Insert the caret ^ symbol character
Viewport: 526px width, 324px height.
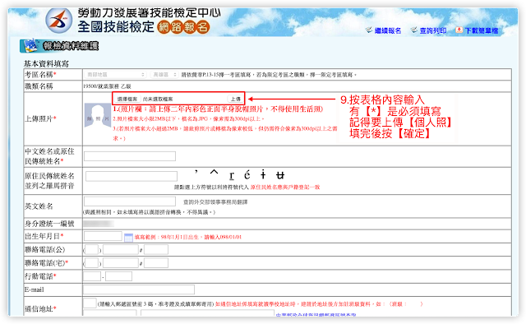[214, 173]
